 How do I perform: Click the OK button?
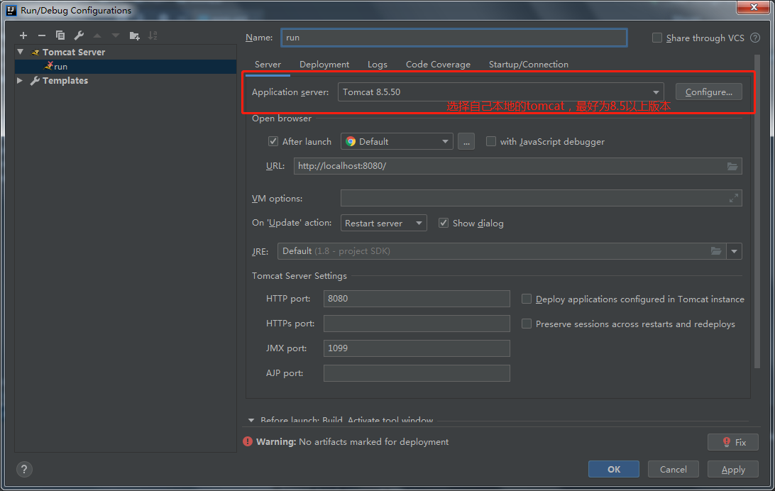pyautogui.click(x=613, y=469)
